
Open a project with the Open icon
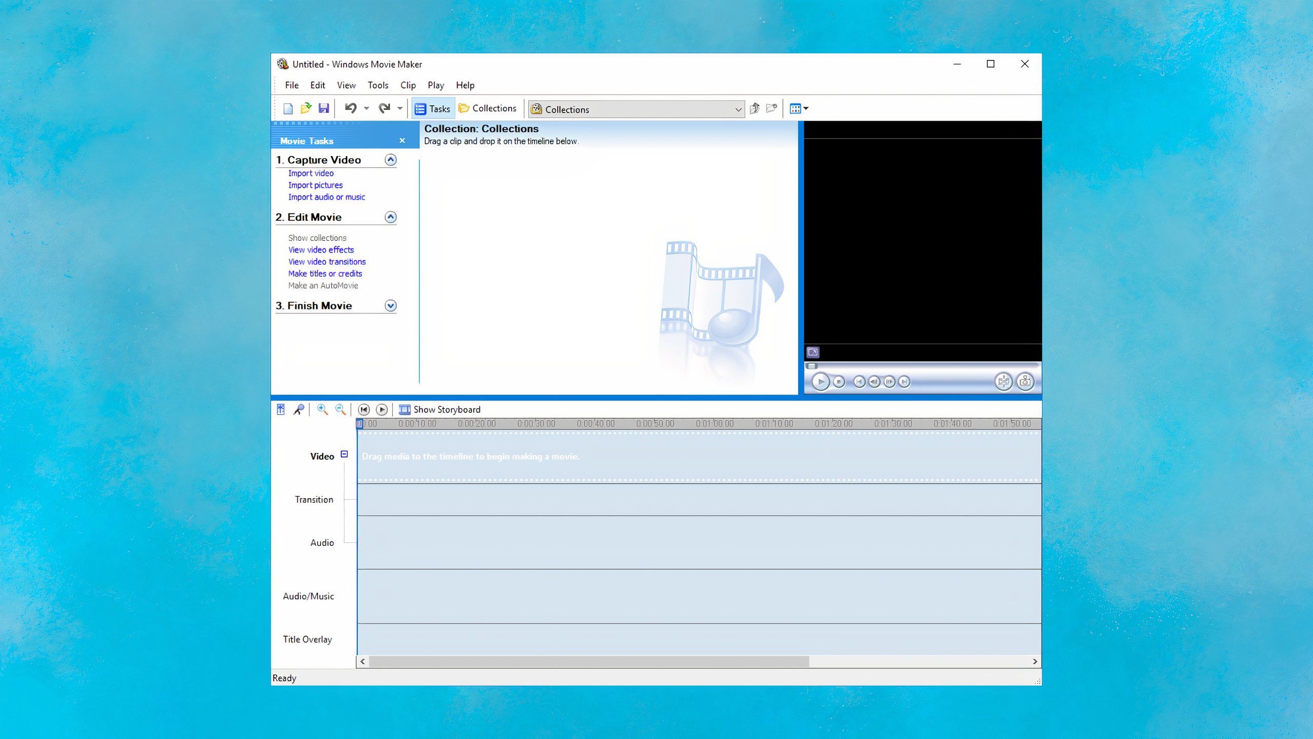(x=306, y=108)
